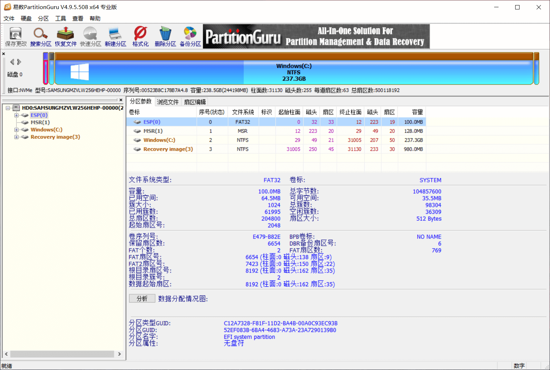Click the 容量 column header
The image size is (550, 370).
pos(412,112)
